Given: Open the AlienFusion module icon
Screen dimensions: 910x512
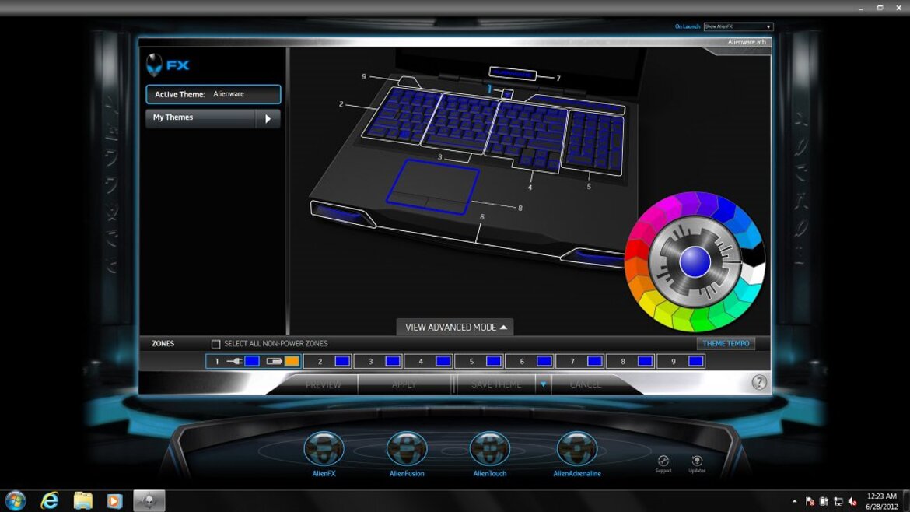Looking at the screenshot, I should 407,449.
